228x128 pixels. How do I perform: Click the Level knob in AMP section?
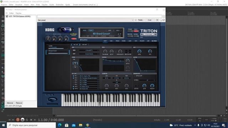139,51
